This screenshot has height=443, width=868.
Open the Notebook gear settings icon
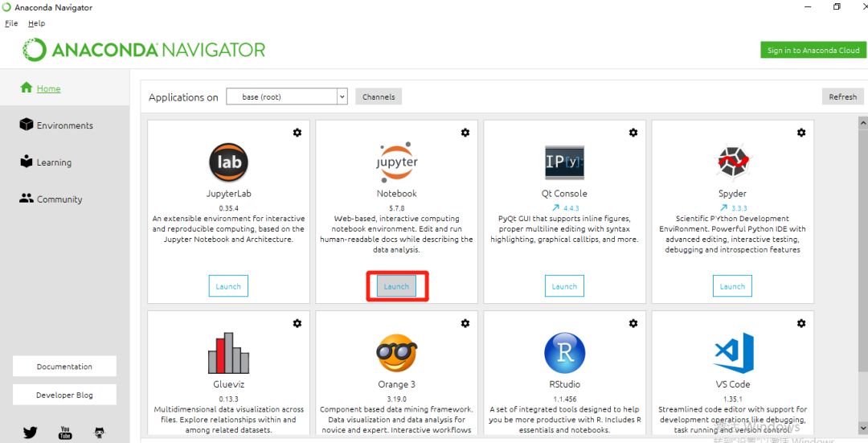click(465, 133)
